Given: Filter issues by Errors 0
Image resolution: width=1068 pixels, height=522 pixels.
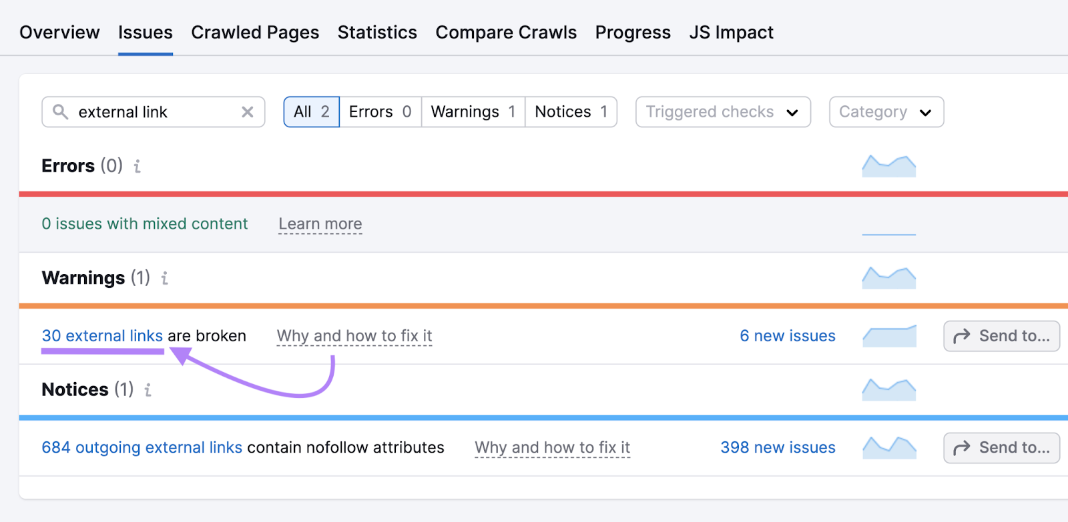Looking at the screenshot, I should pyautogui.click(x=380, y=112).
